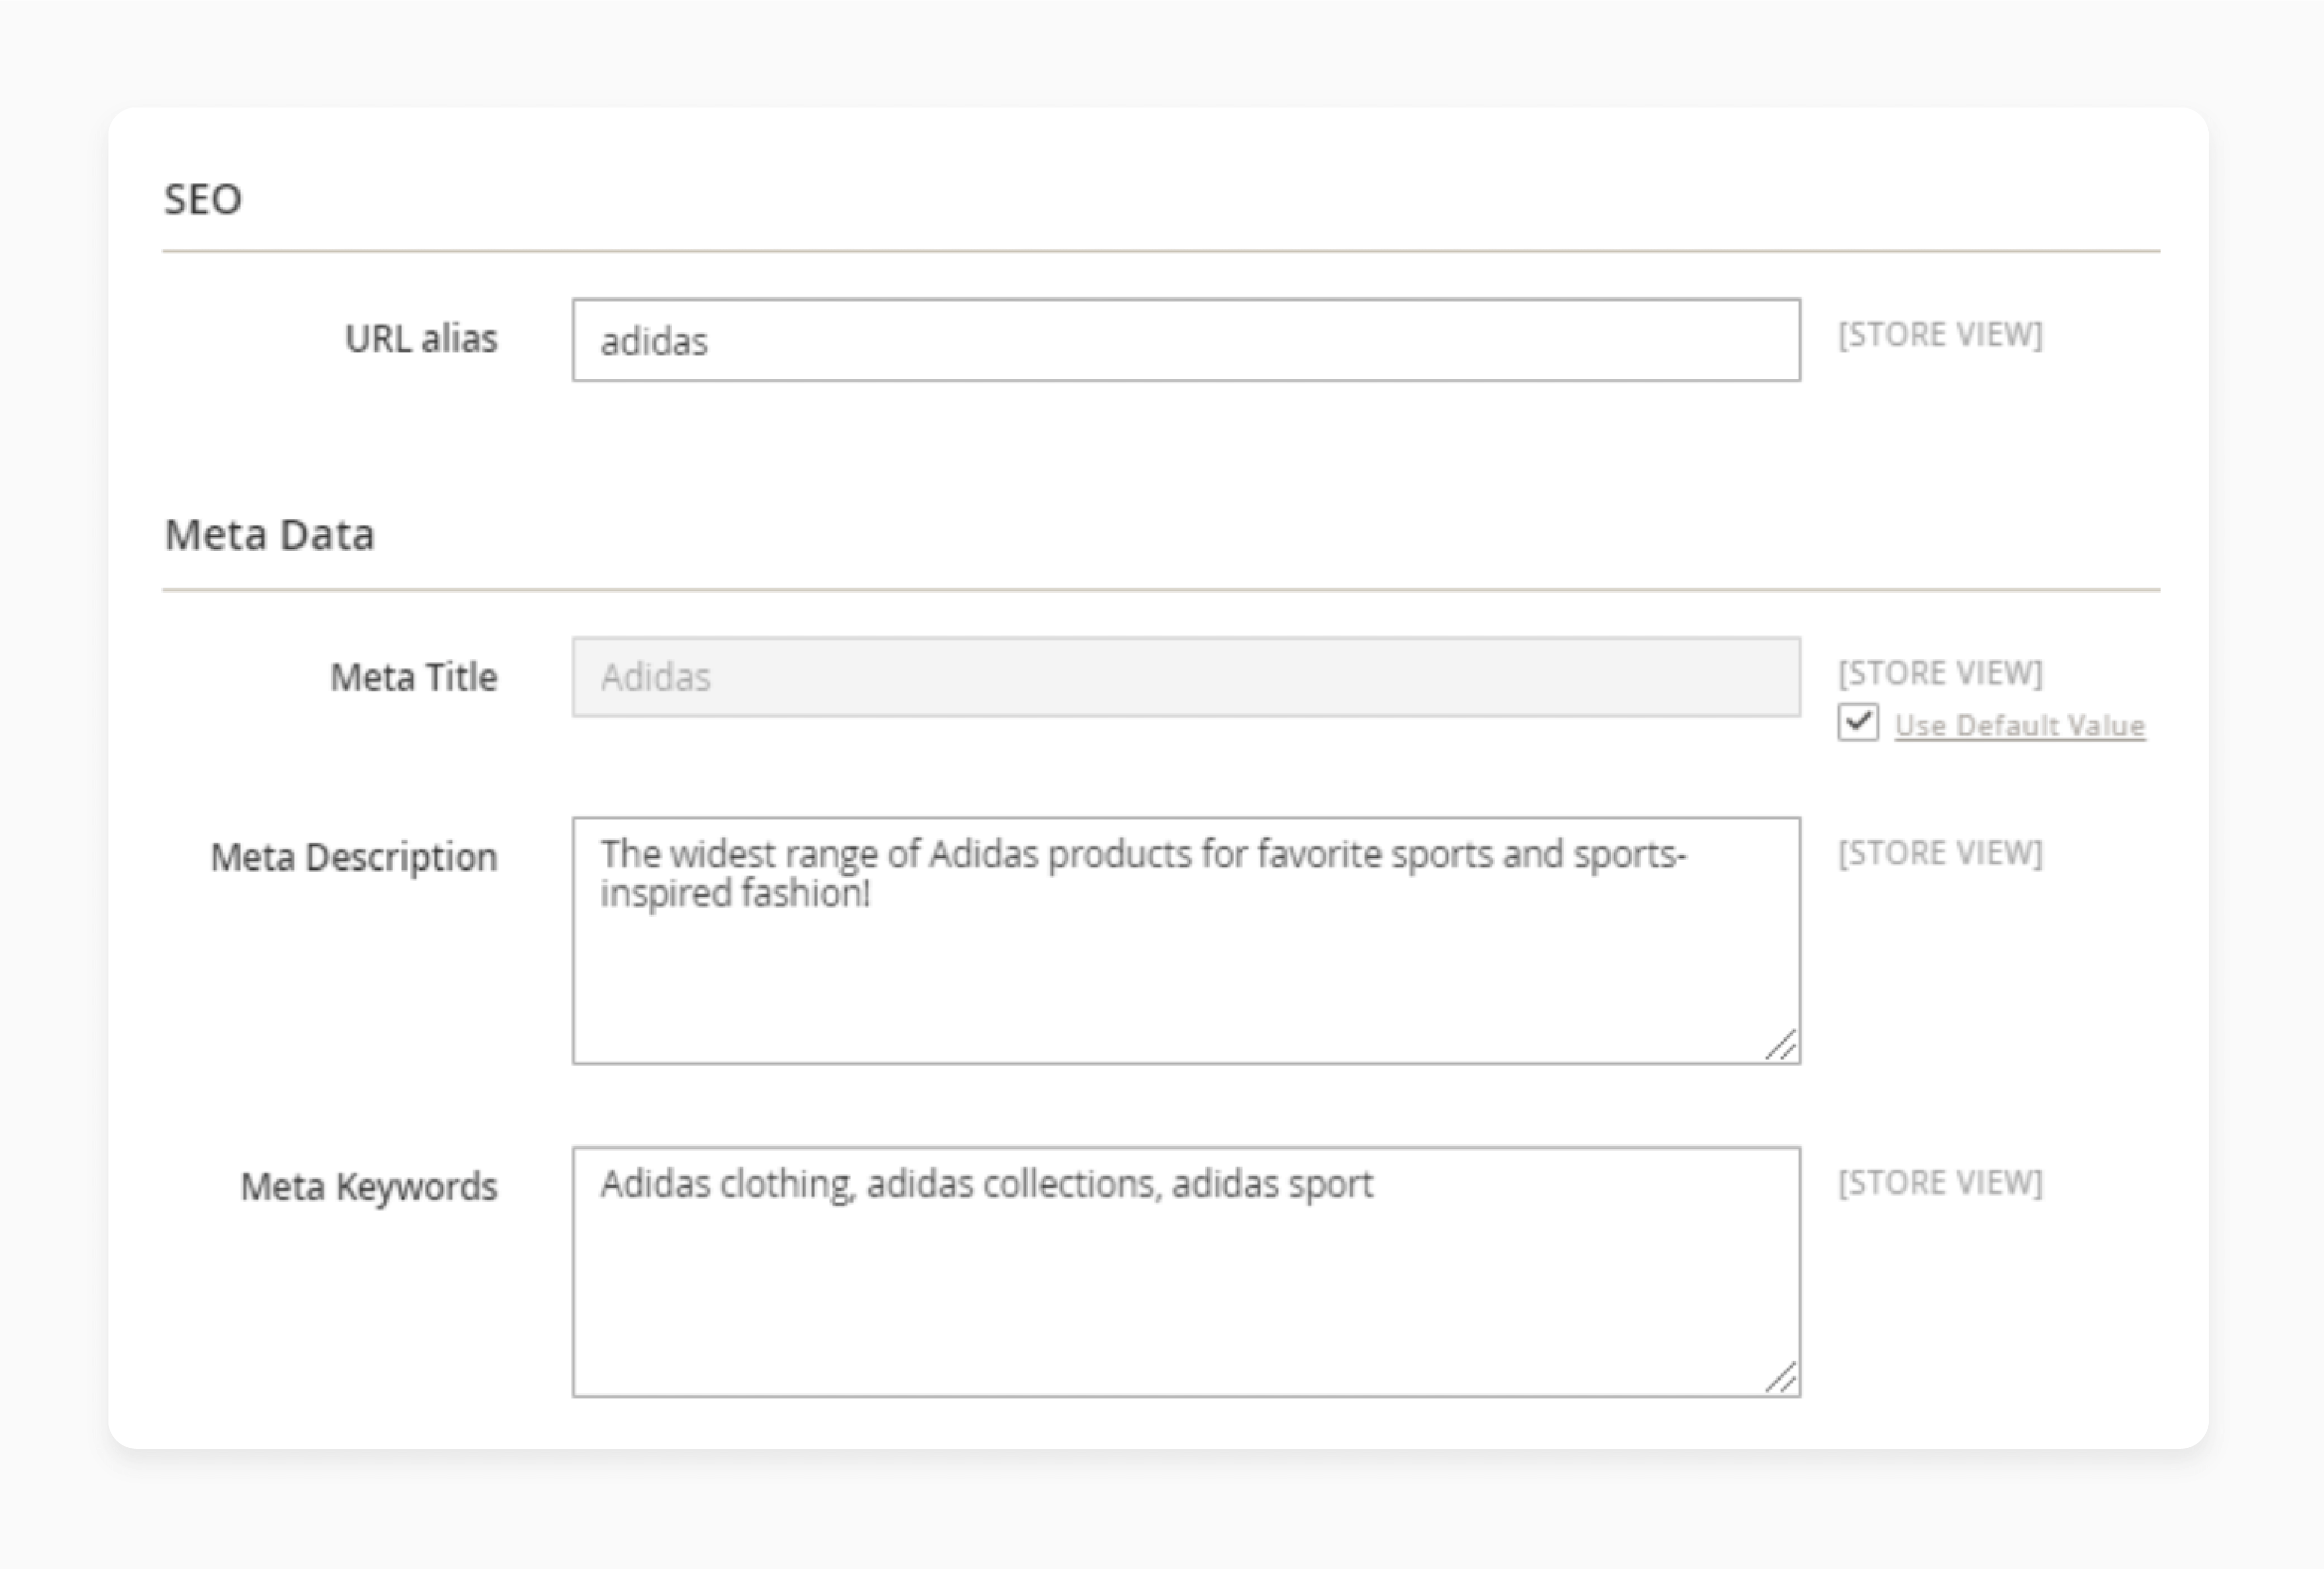Click STORE VIEW scope beside Meta Description
The width and height of the screenshot is (2324, 1569).
click(x=1940, y=853)
